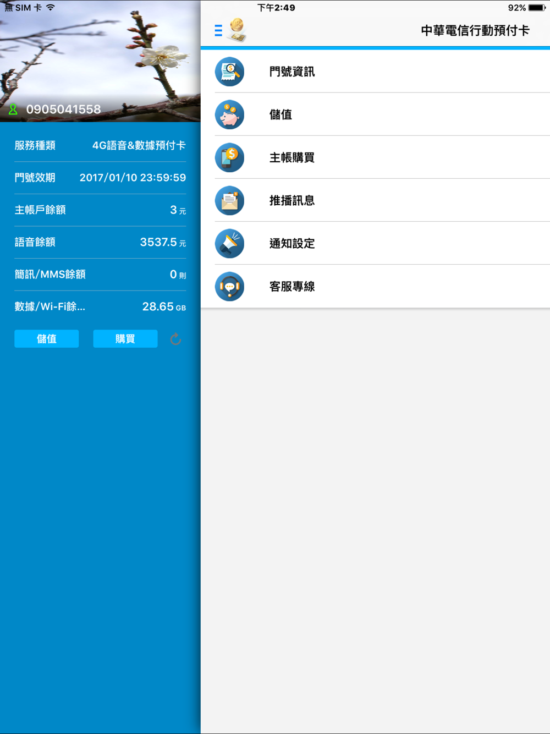This screenshot has height=734, width=550.
Task: Open the hamburger menu icon
Action: (218, 30)
